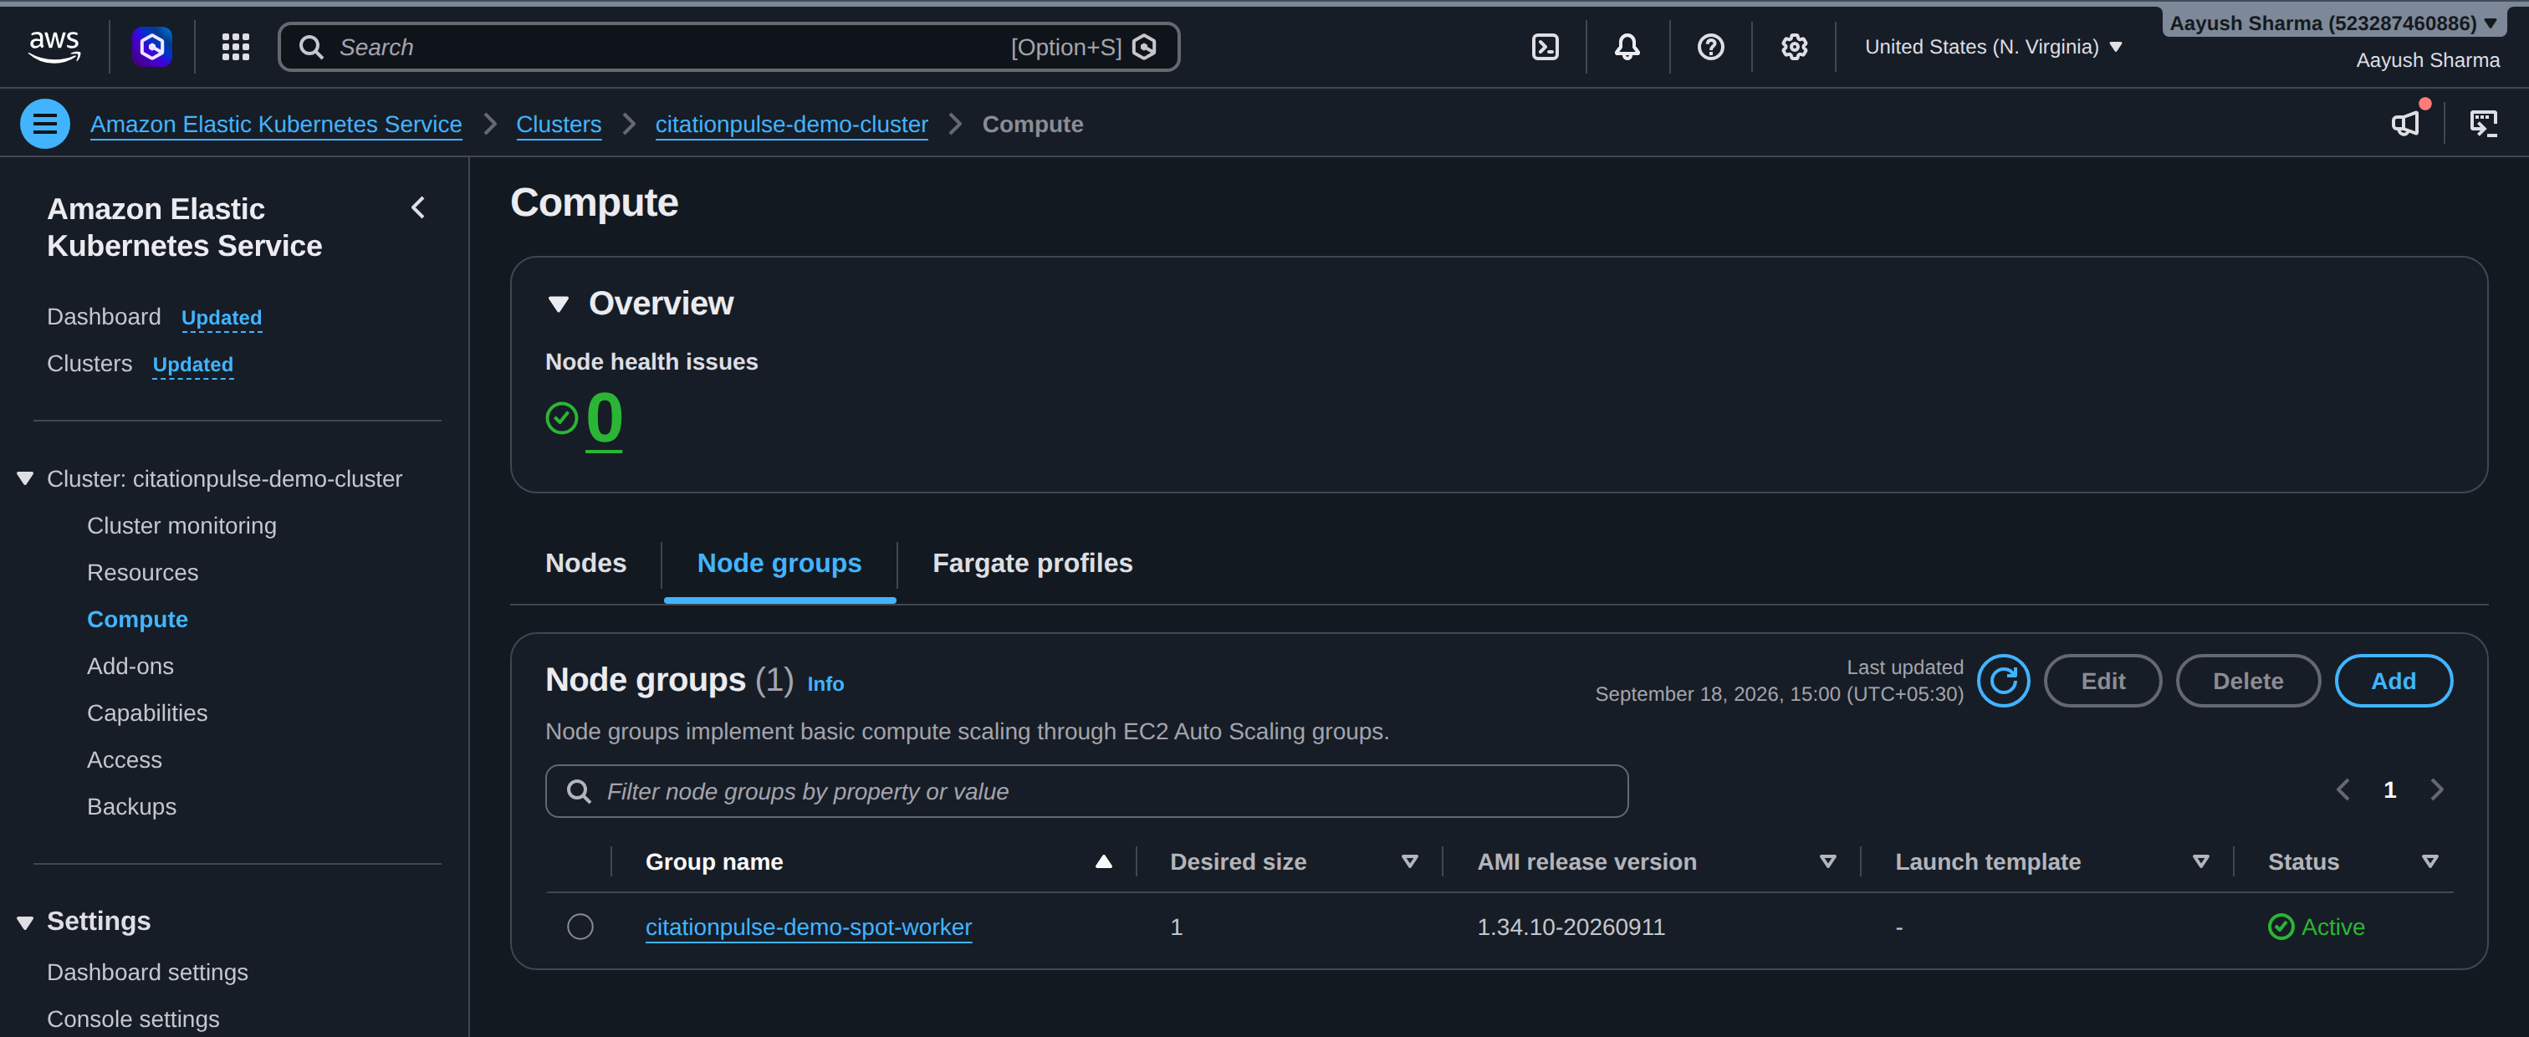Go to previous page of node groups
The height and width of the screenshot is (1037, 2529).
[x=2343, y=789]
